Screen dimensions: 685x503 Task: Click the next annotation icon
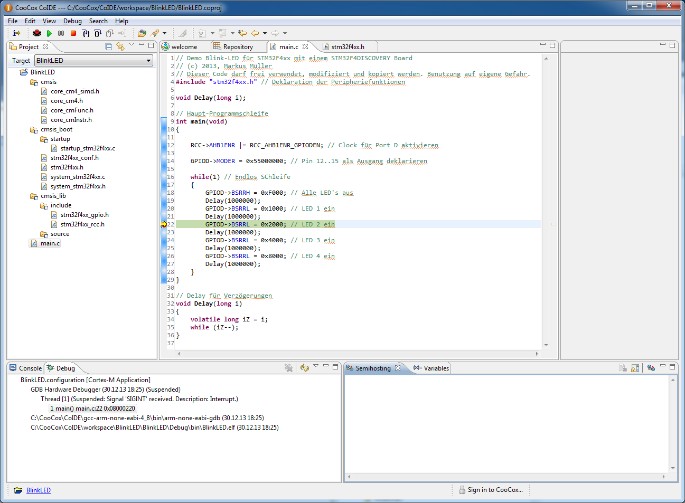[202, 33]
